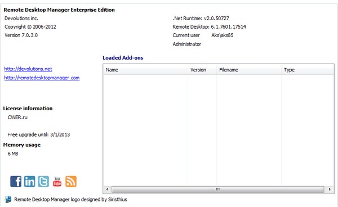The height and width of the screenshot is (207, 338).
Task: Click the CWER.ru license name
Action: [x=17, y=117]
